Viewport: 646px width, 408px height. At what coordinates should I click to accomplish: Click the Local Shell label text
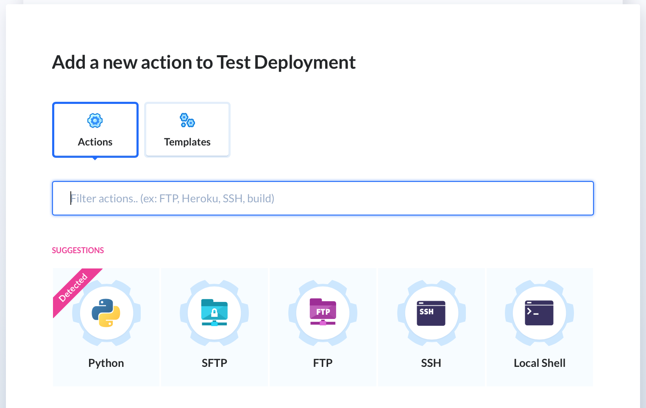click(x=540, y=363)
